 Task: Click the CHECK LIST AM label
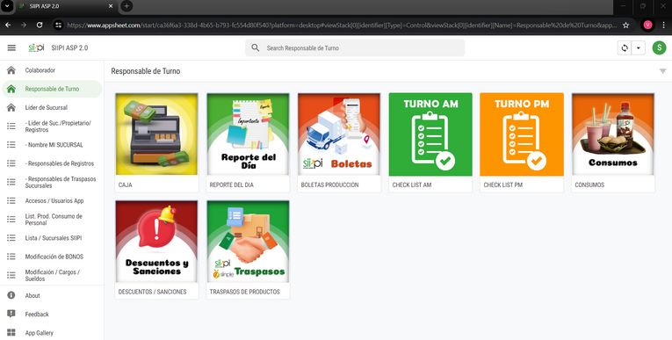point(412,184)
